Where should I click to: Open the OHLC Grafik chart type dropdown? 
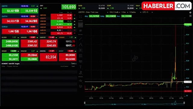click(x=115, y=12)
